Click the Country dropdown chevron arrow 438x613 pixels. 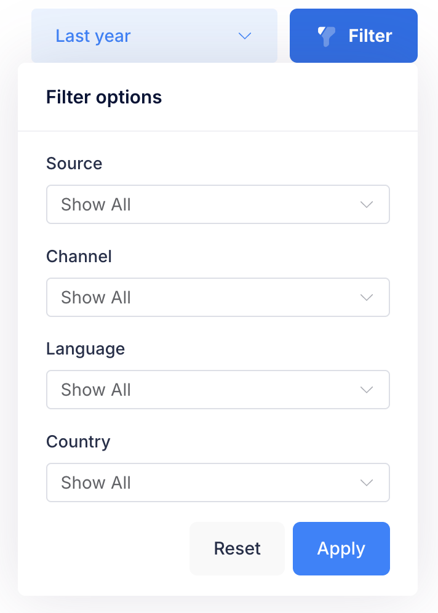367,483
